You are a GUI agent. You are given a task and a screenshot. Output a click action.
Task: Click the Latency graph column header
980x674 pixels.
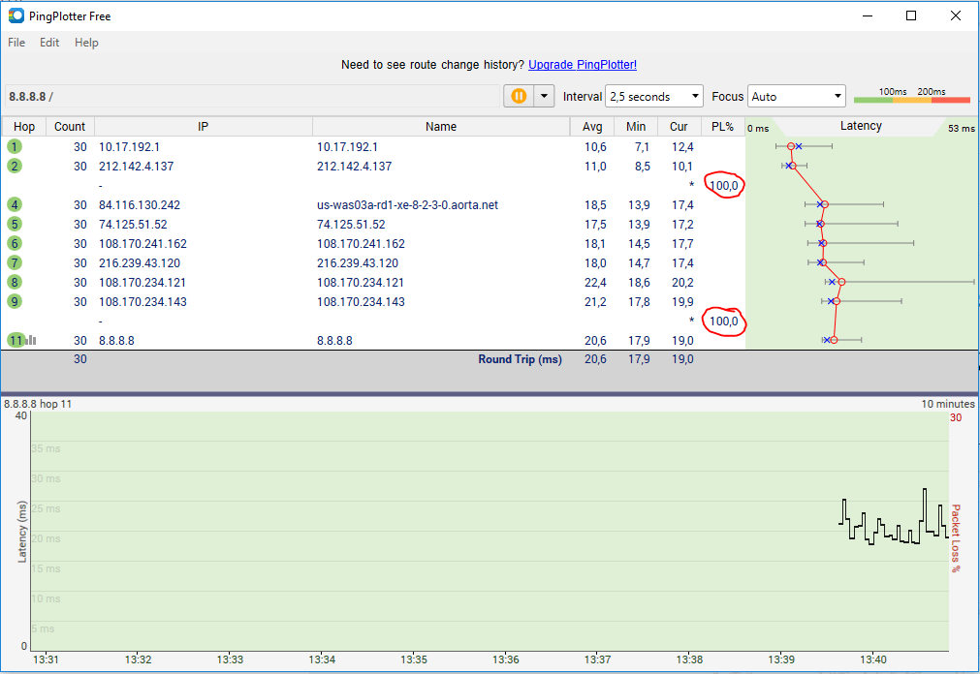[x=861, y=126]
